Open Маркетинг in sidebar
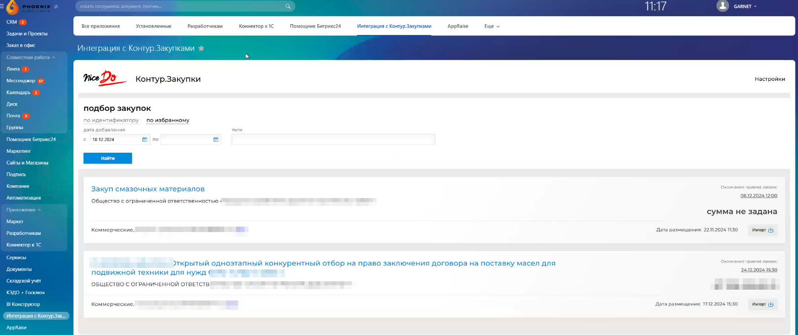798x335 pixels. pyautogui.click(x=19, y=151)
